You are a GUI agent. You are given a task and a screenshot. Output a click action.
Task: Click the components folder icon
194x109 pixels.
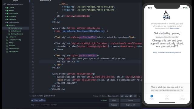click(x=7, y=13)
